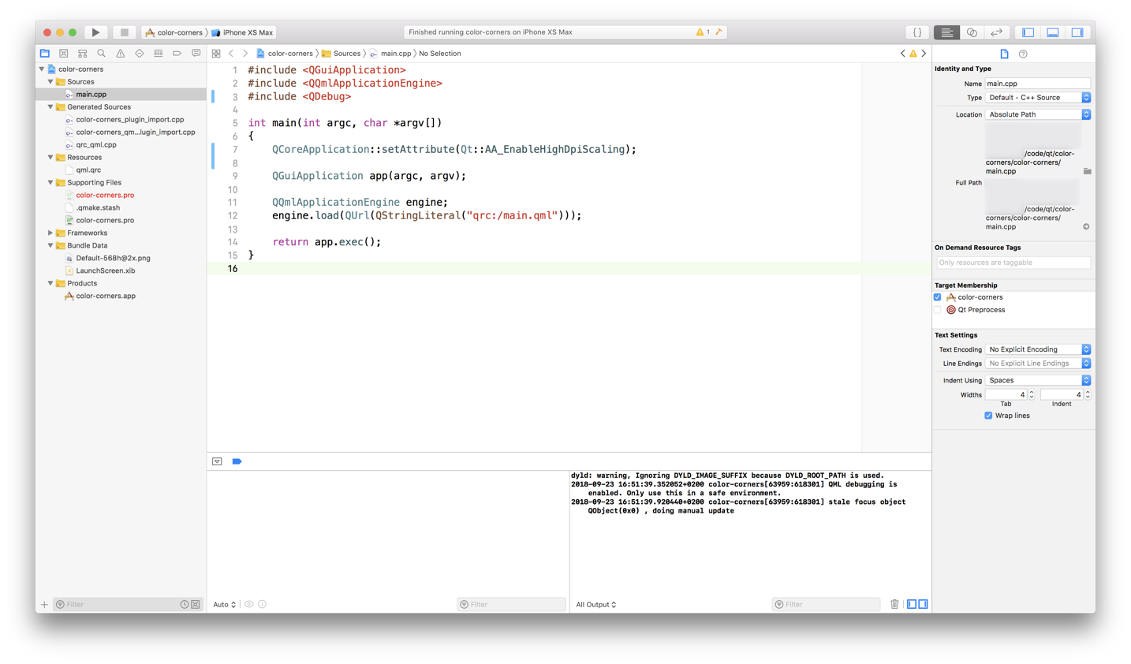1131x664 pixels.
Task: Click the main.cpp breadcrumb in jump bar
Action: coord(390,54)
